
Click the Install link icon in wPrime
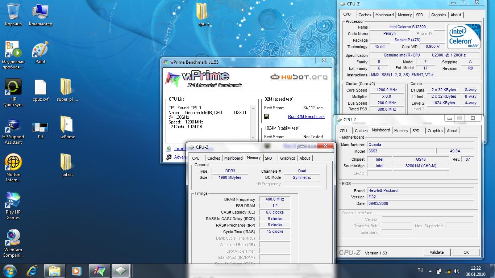click(169, 148)
